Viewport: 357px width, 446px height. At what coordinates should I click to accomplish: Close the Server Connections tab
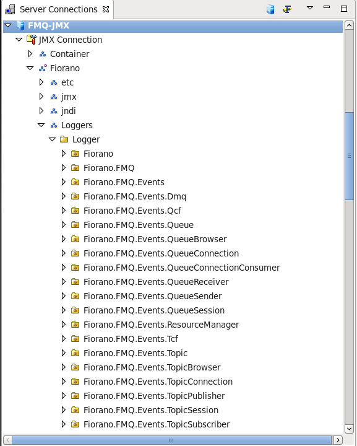tap(106, 9)
